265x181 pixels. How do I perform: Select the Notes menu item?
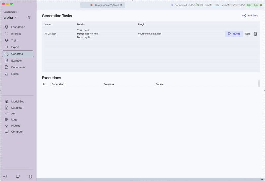tap(15, 74)
